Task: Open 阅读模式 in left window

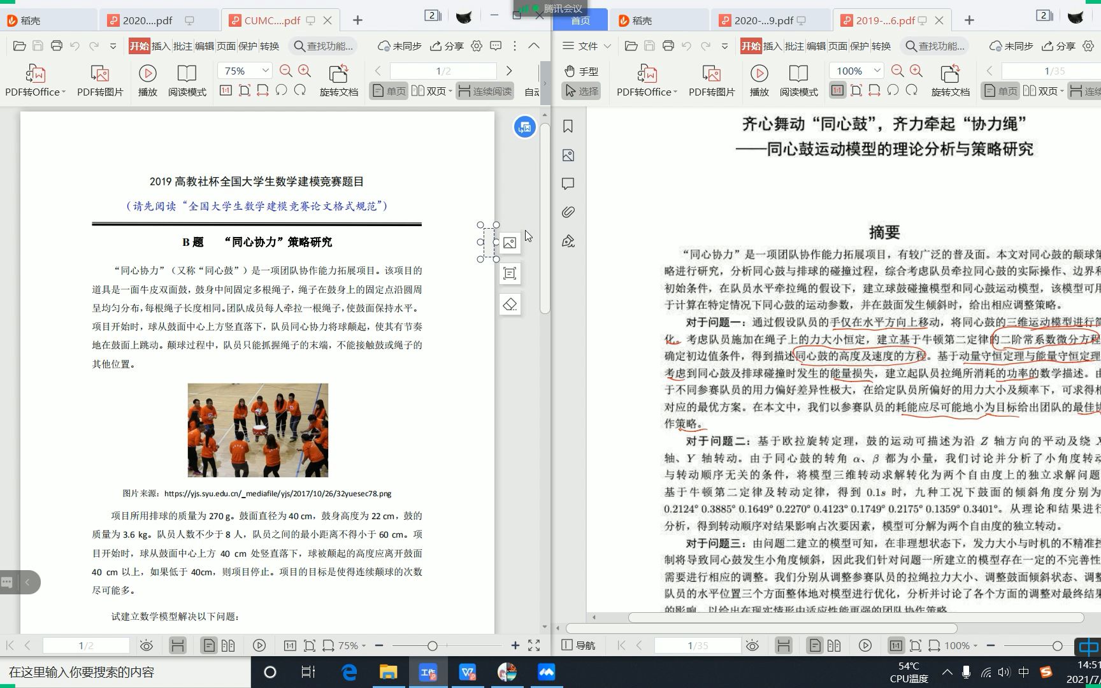Action: click(187, 80)
